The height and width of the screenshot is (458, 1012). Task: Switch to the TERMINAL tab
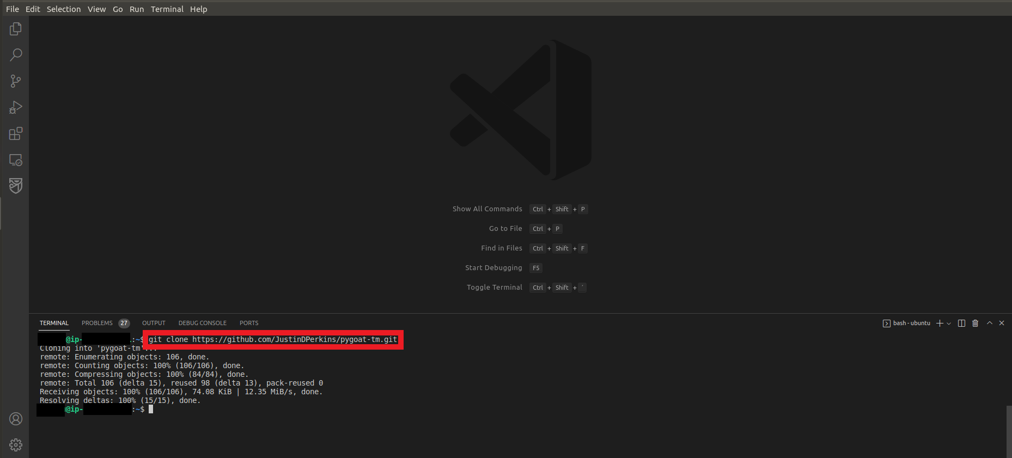click(54, 323)
